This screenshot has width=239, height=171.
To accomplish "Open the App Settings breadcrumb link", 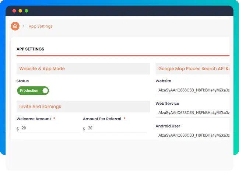I will pos(41,27).
